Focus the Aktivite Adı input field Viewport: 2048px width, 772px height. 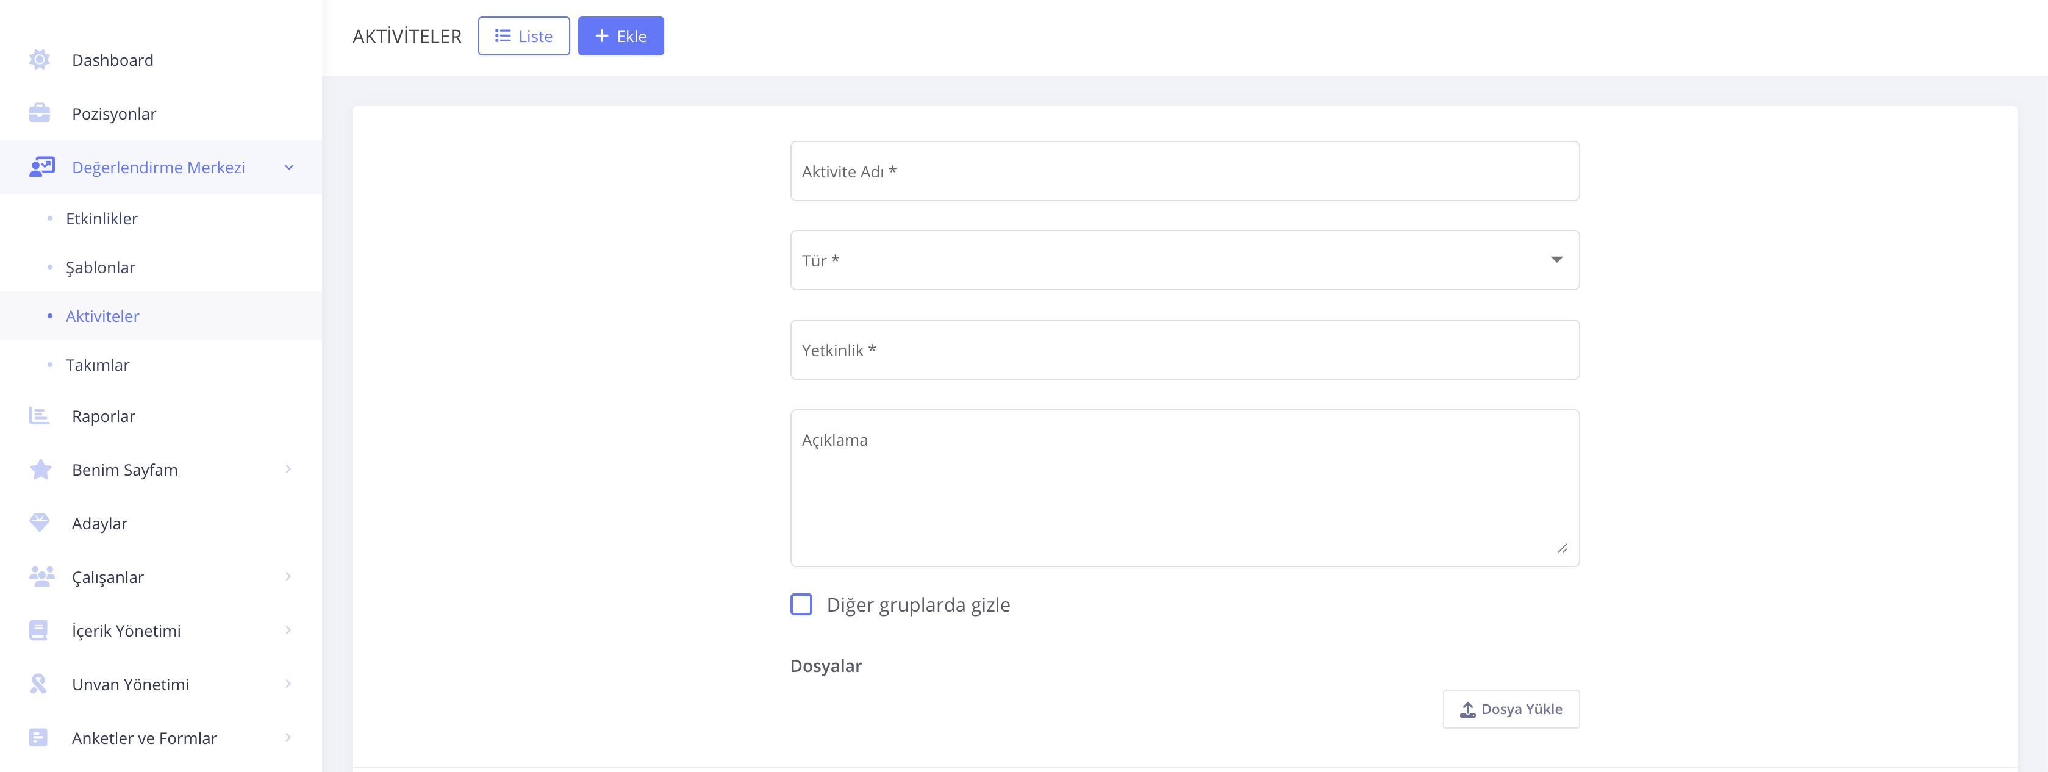[x=1184, y=171]
